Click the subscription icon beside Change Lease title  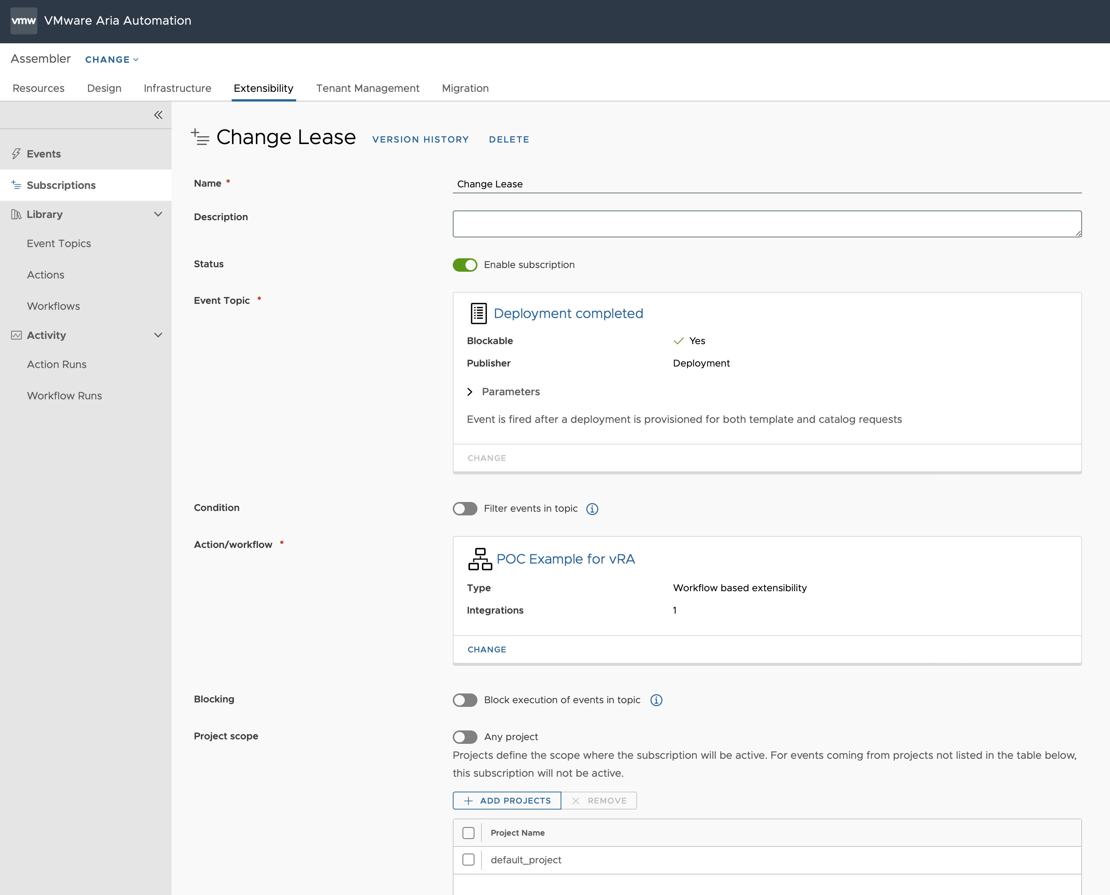(200, 137)
